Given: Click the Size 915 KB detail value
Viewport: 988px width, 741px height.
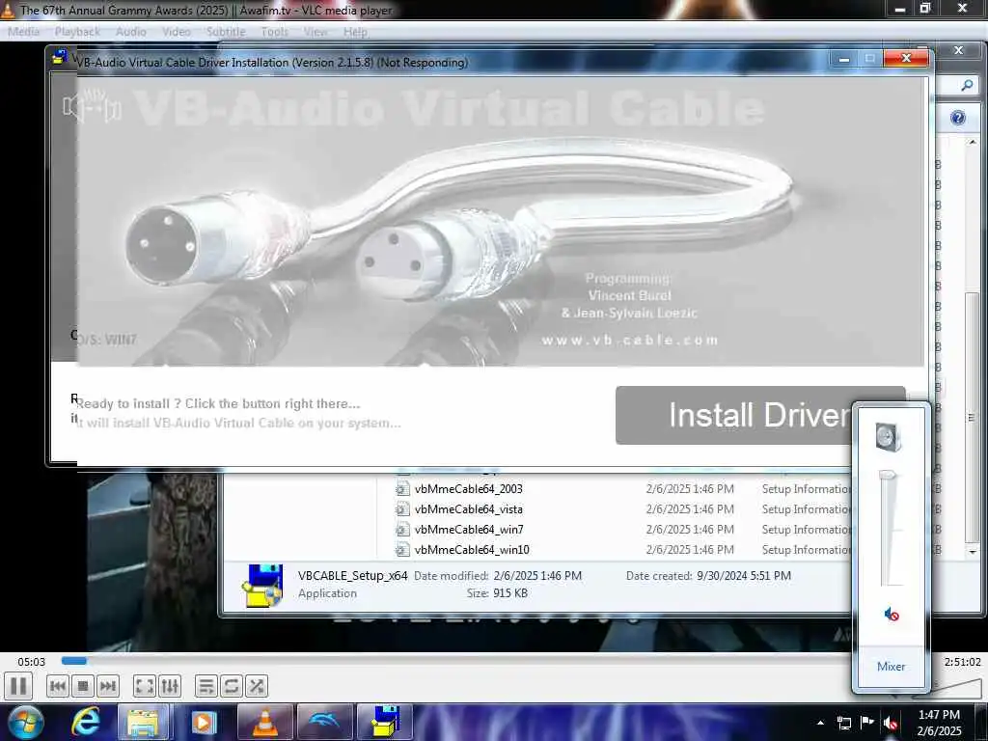Looking at the screenshot, I should (510, 593).
